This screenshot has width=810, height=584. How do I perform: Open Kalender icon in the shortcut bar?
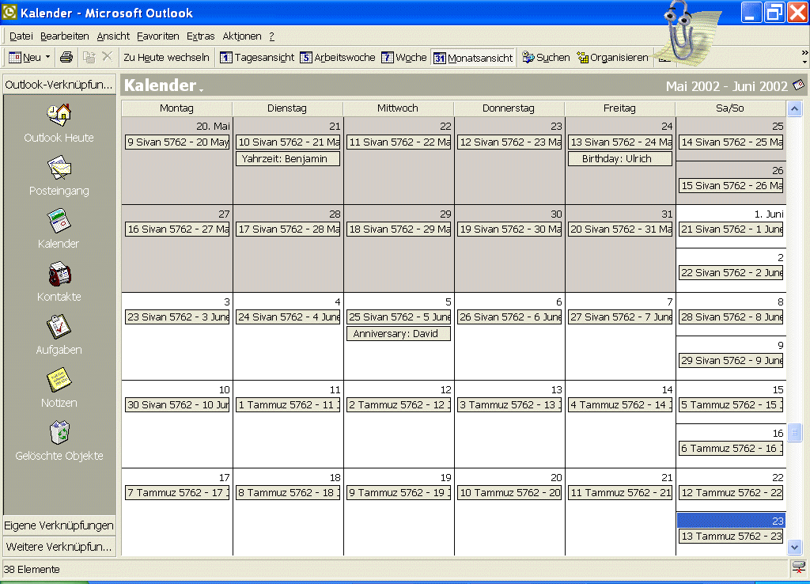pos(59,221)
